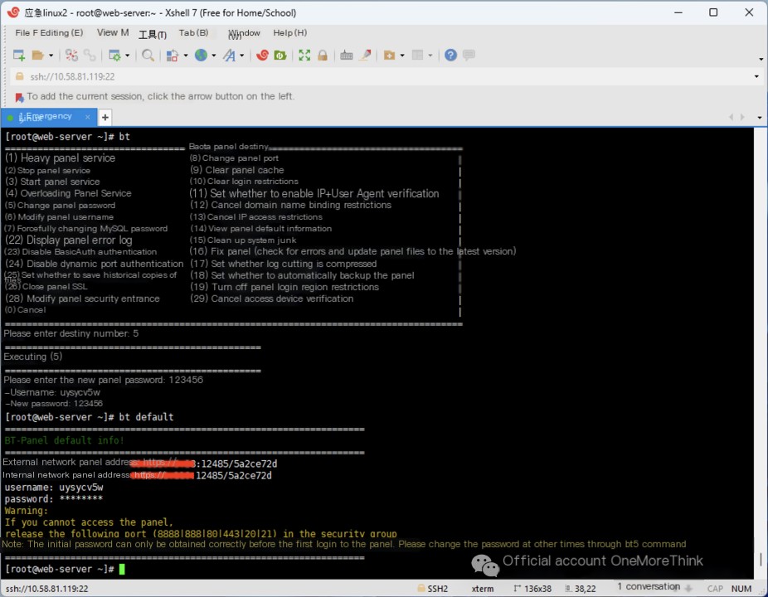This screenshot has height=597, width=768.
Task: Click the layout panes icon
Action: [417, 56]
